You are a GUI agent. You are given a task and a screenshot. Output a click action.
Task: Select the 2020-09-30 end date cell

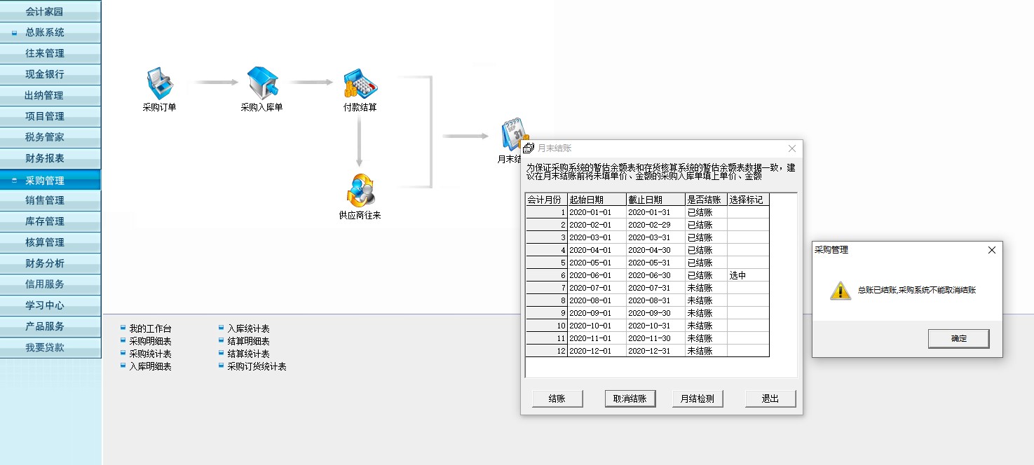point(656,313)
